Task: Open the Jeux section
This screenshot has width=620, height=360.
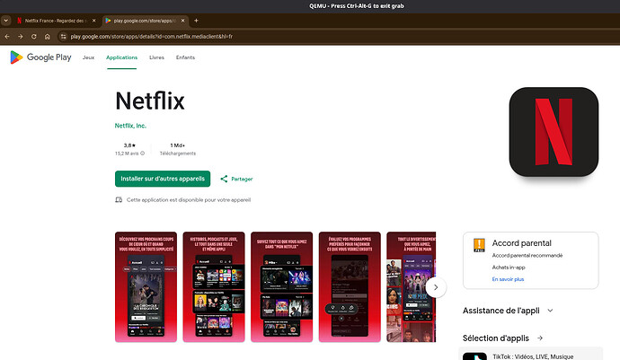Action: pyautogui.click(x=89, y=57)
